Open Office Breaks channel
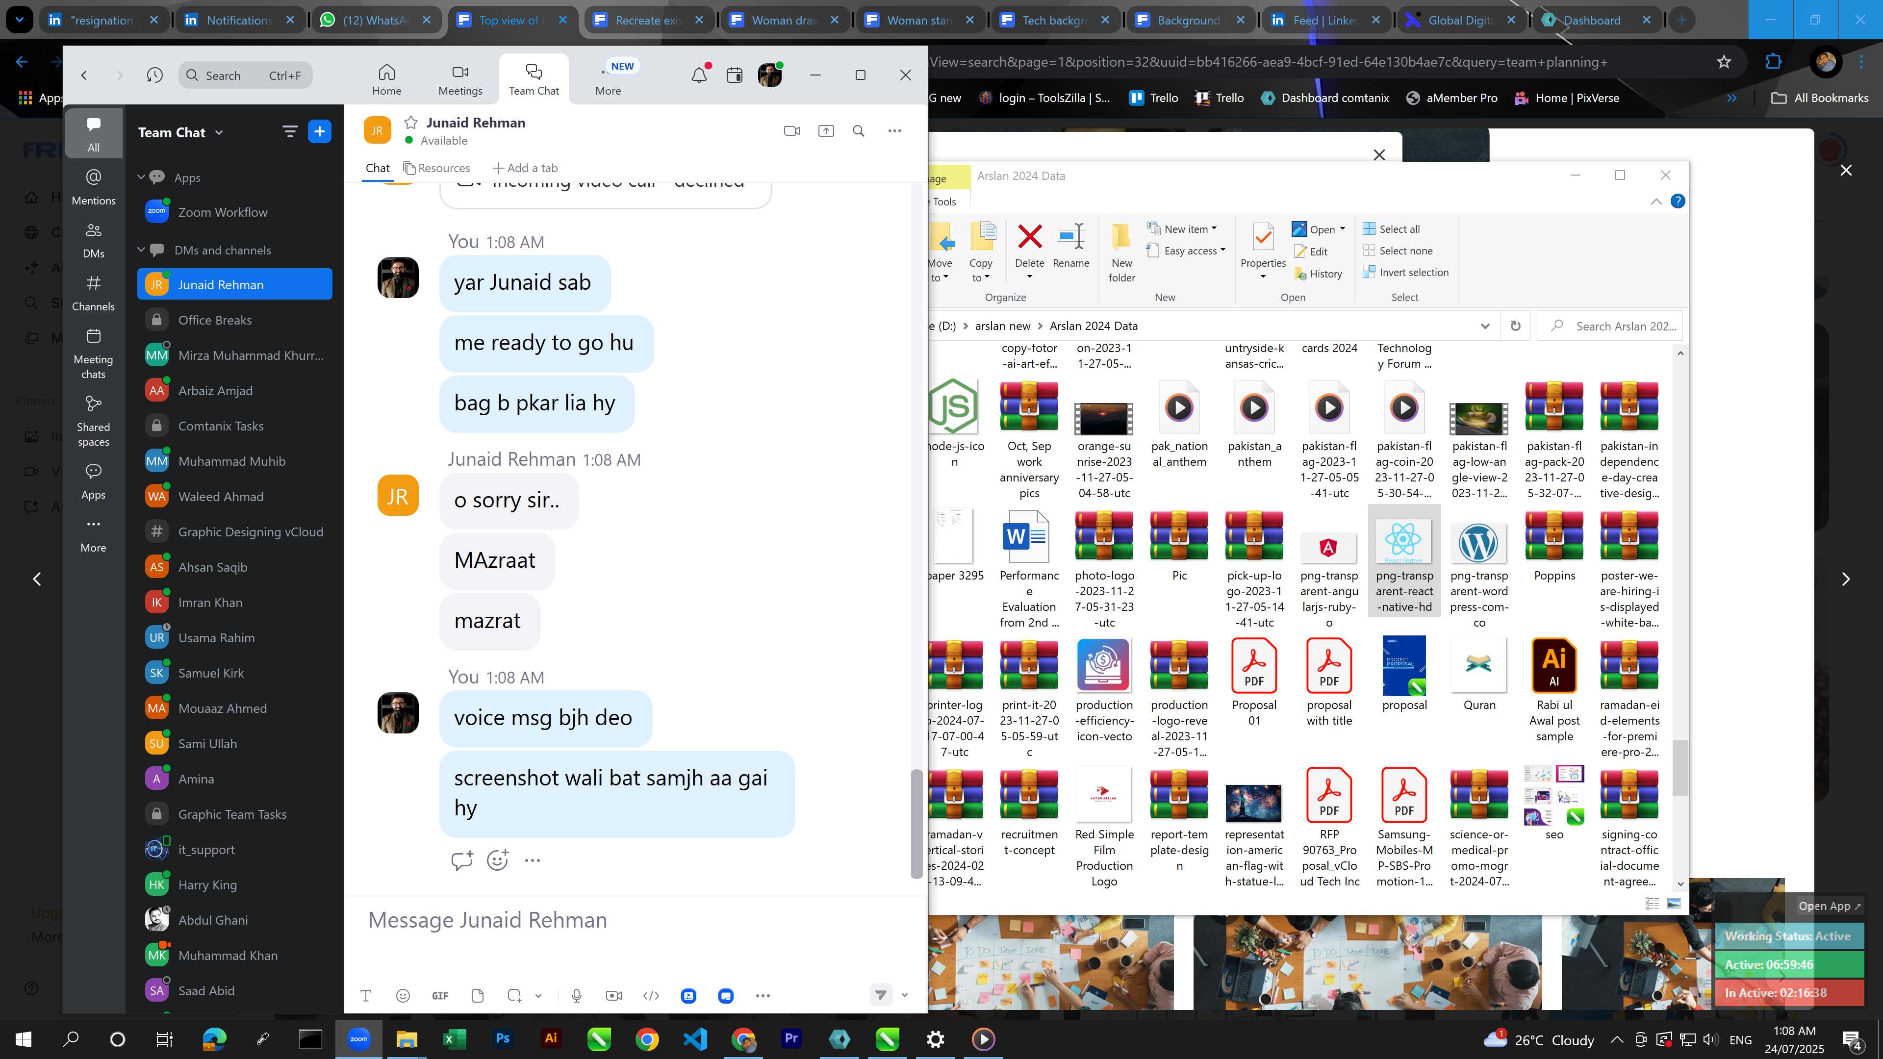This screenshot has height=1059, width=1883. pyautogui.click(x=235, y=320)
